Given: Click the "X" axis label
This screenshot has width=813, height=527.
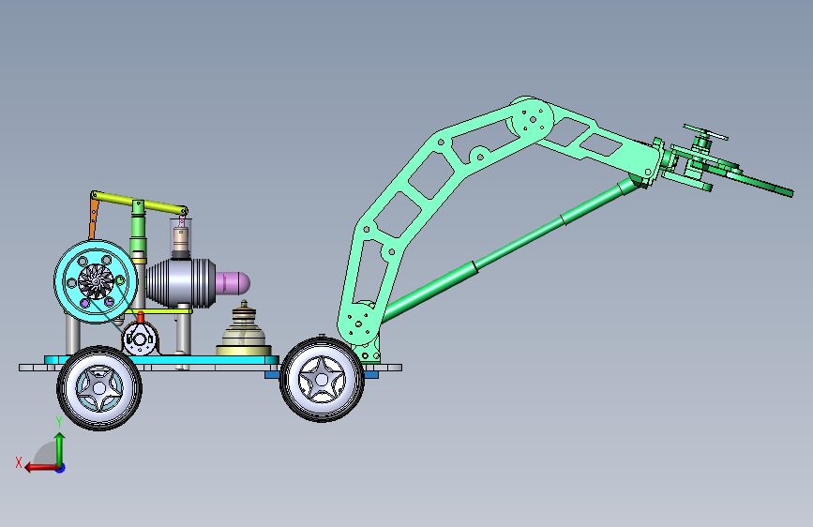Looking at the screenshot, I should (19, 462).
